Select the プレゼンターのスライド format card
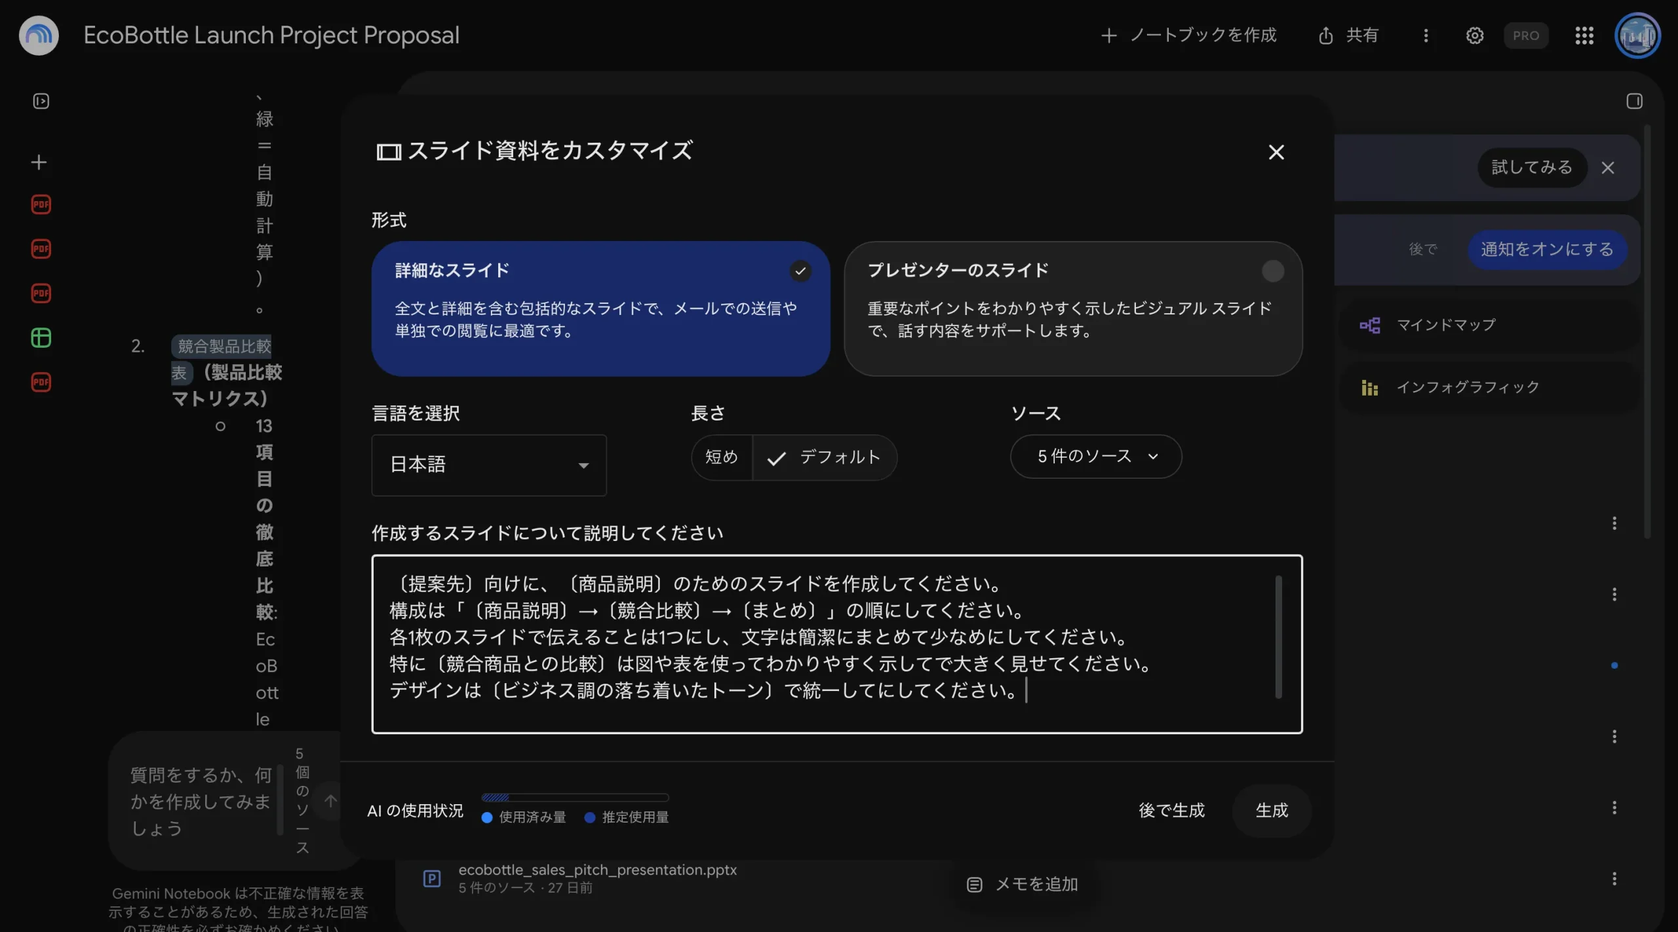The width and height of the screenshot is (1678, 932). coord(1073,308)
